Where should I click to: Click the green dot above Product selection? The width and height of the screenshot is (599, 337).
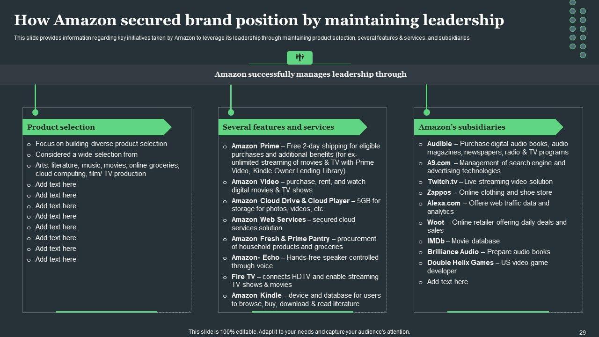(35, 112)
